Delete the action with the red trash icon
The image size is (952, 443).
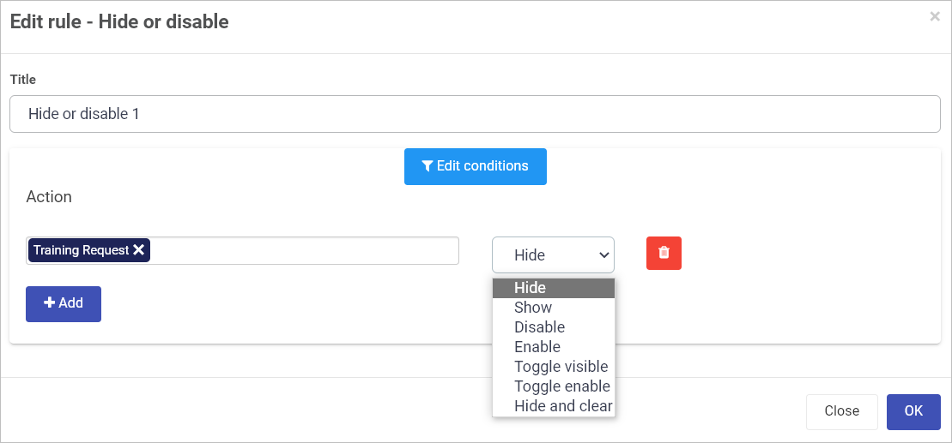664,253
